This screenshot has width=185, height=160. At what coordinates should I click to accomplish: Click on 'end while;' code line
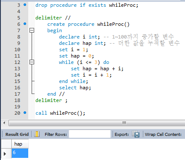[73, 81]
